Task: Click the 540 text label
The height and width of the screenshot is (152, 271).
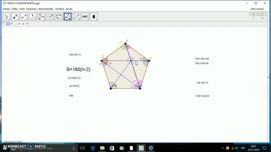Action: click(71, 95)
